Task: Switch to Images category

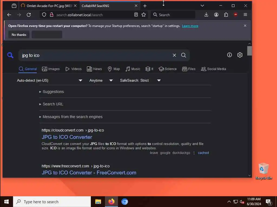Action: (51, 69)
